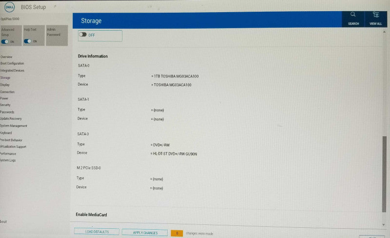Screen dimensions: 390x238
Task: Click the scrollbar up arrow
Action: [384, 32]
